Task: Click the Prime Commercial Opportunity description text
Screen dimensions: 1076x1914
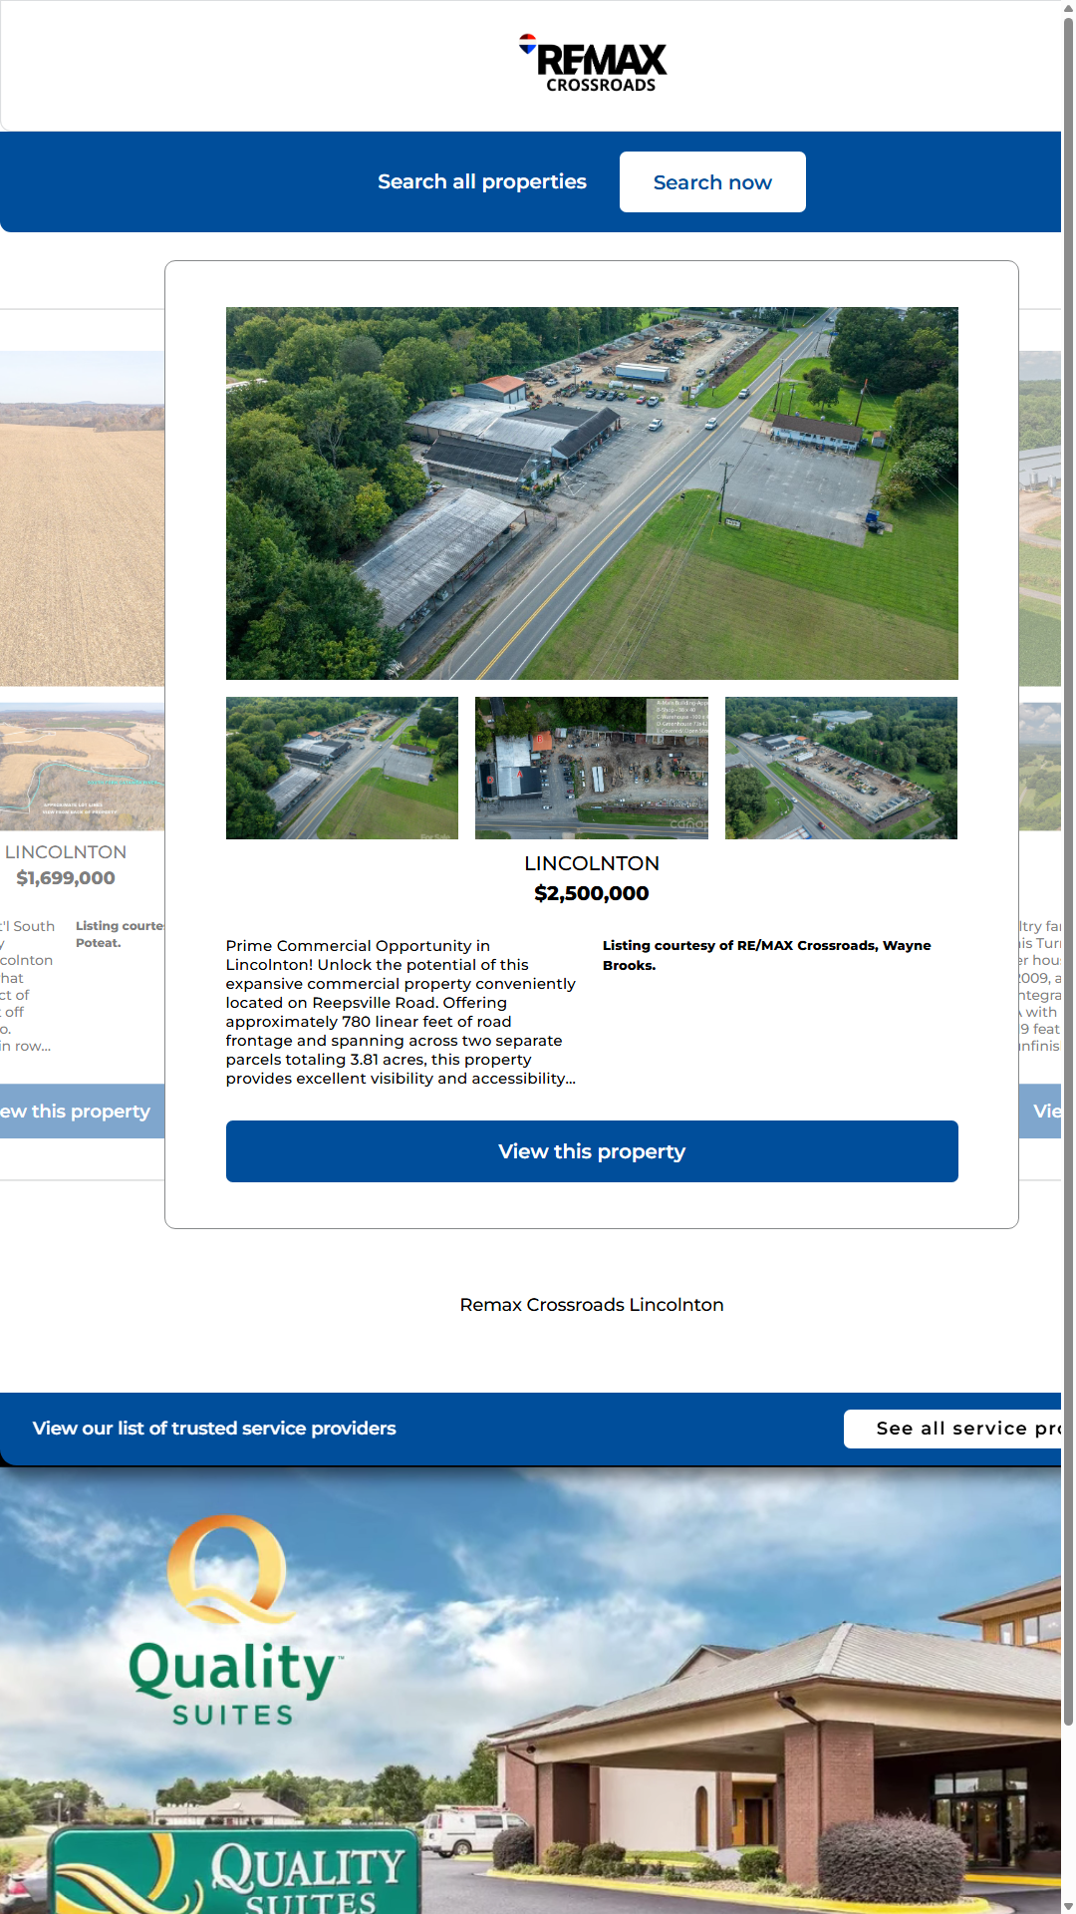Action: [401, 1012]
